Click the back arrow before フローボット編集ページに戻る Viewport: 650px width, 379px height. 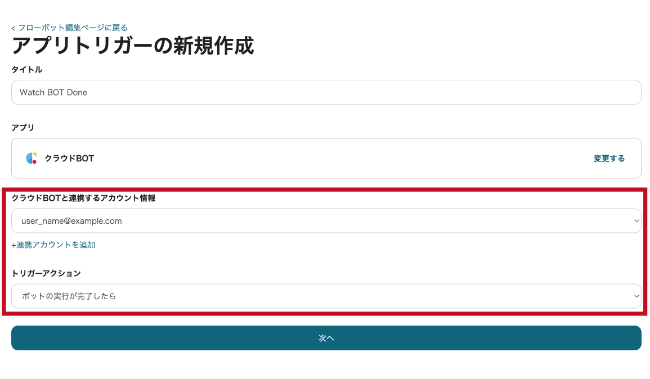14,28
